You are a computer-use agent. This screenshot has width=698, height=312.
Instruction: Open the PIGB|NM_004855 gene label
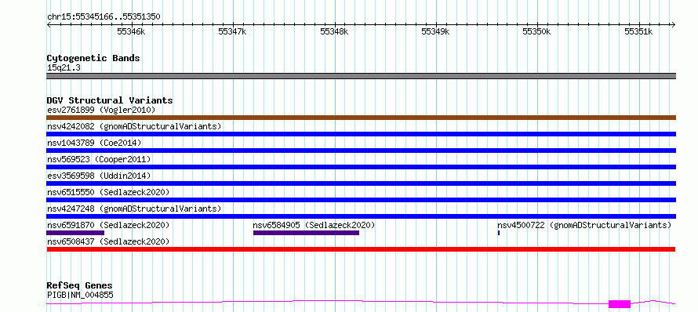click(x=80, y=295)
